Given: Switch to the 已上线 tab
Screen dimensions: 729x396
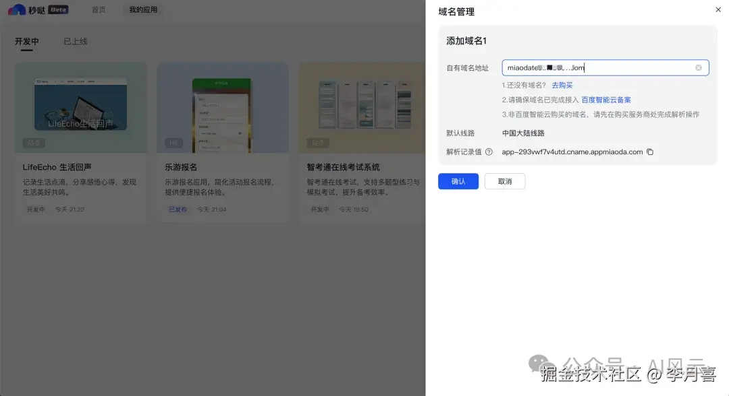Looking at the screenshot, I should 76,41.
